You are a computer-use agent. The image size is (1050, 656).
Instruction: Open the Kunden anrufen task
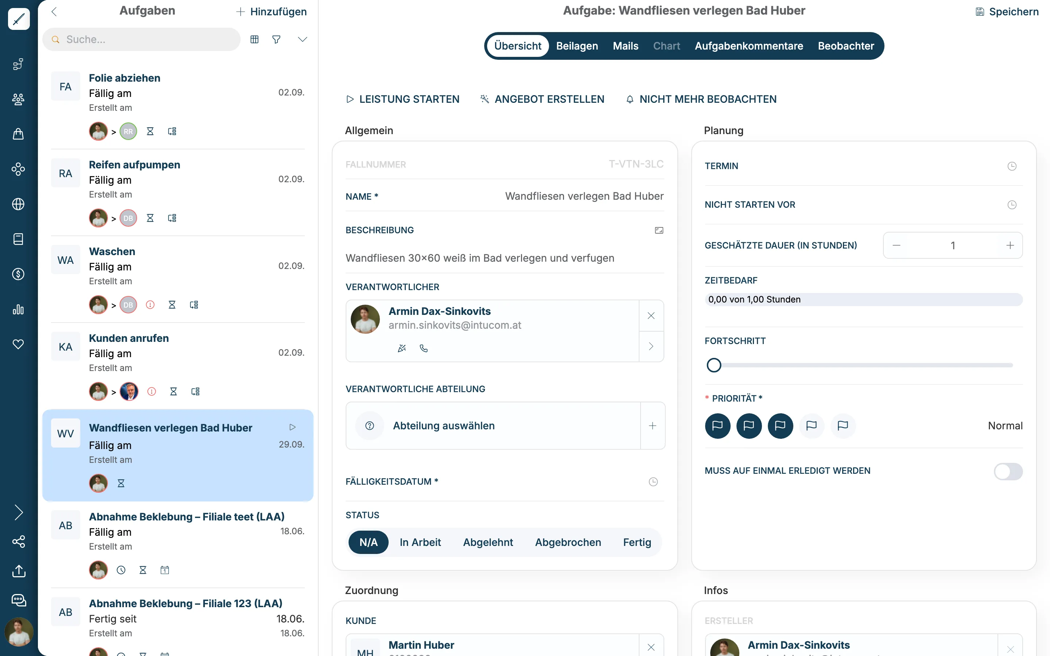click(x=178, y=366)
